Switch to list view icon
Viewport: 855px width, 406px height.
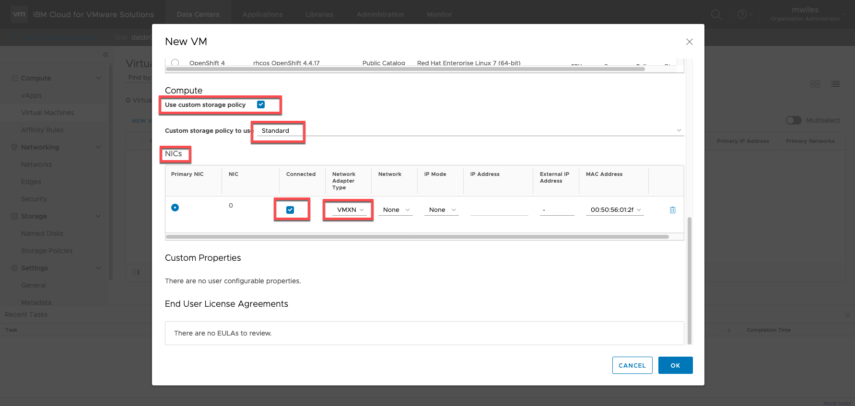[x=835, y=84]
